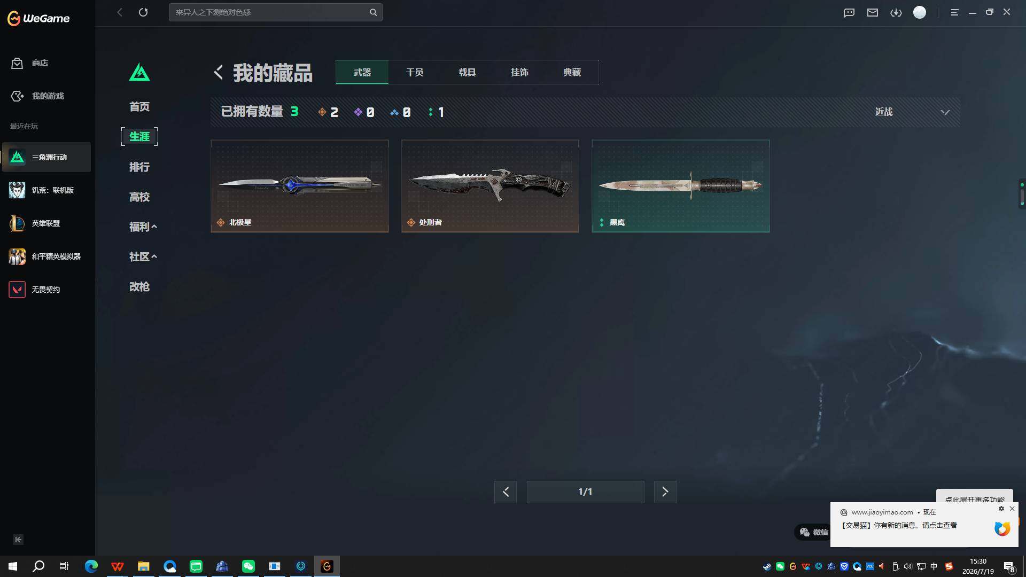This screenshot has height=577, width=1026.
Task: Open the WeGame main menu icon
Action: point(954,12)
